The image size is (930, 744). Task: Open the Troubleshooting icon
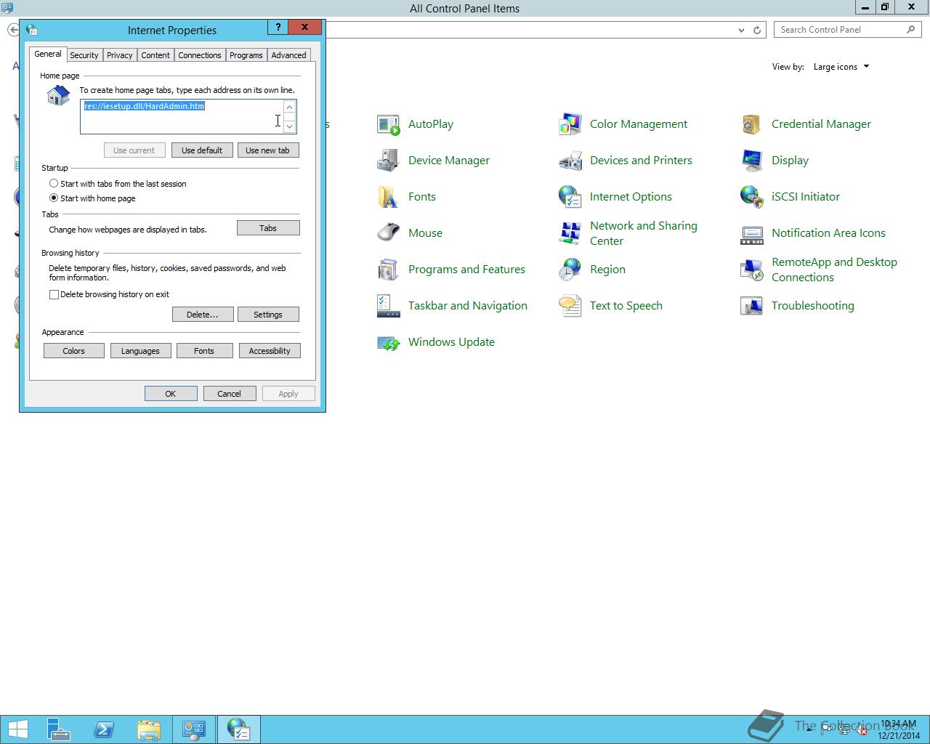tap(752, 306)
